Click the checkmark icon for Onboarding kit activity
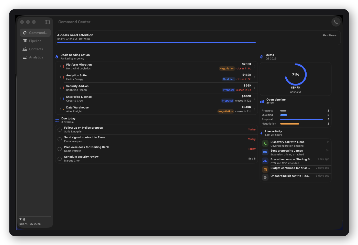 pyautogui.click(x=265, y=177)
